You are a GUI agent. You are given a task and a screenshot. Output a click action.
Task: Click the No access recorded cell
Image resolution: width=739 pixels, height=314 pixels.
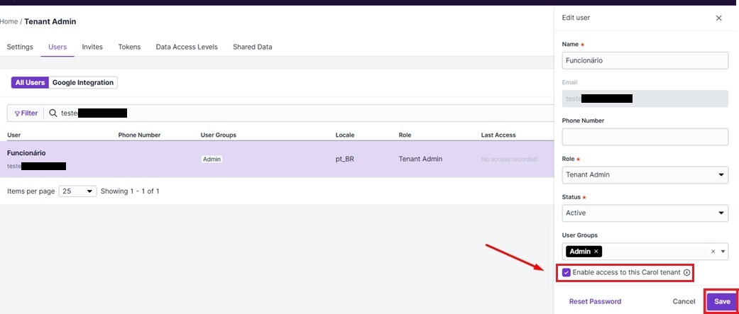point(509,159)
